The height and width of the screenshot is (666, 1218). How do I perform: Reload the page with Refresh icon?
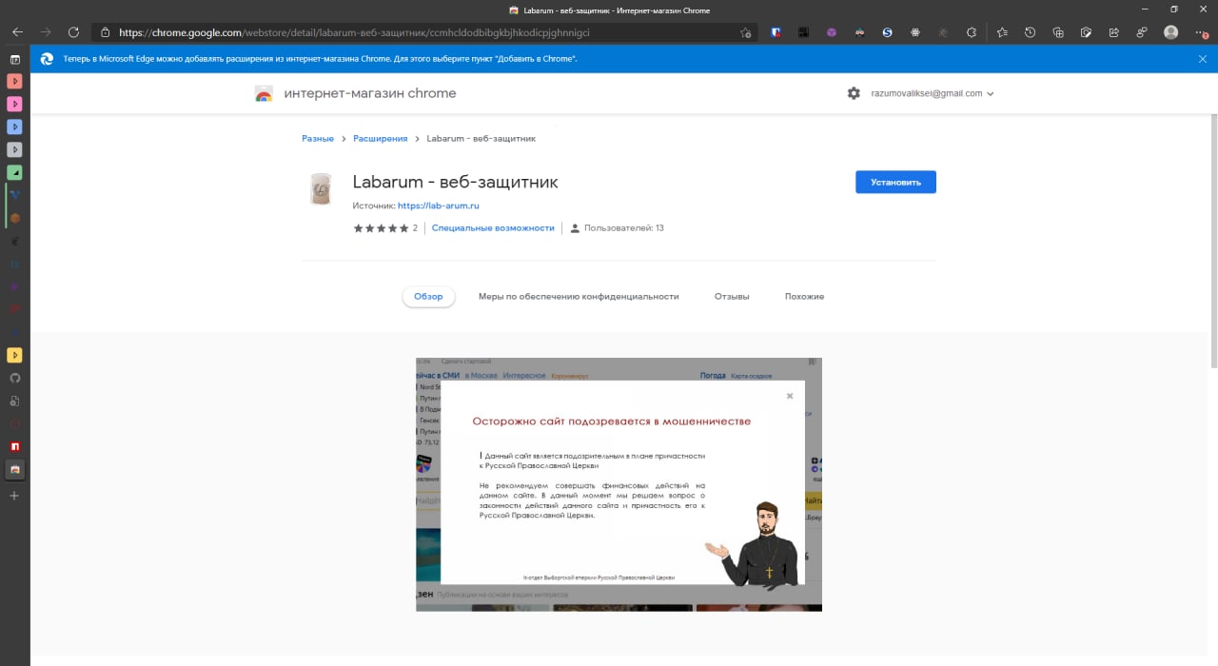click(73, 32)
